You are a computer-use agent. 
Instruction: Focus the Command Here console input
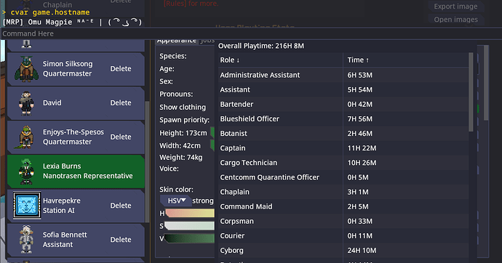pyautogui.click(x=251, y=33)
